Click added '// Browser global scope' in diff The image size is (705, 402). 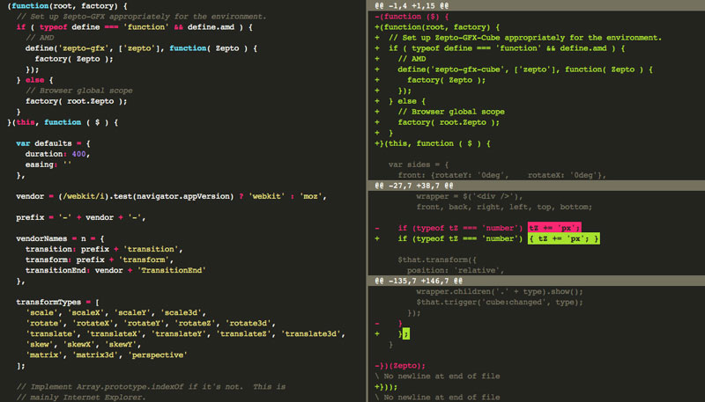tap(451, 112)
